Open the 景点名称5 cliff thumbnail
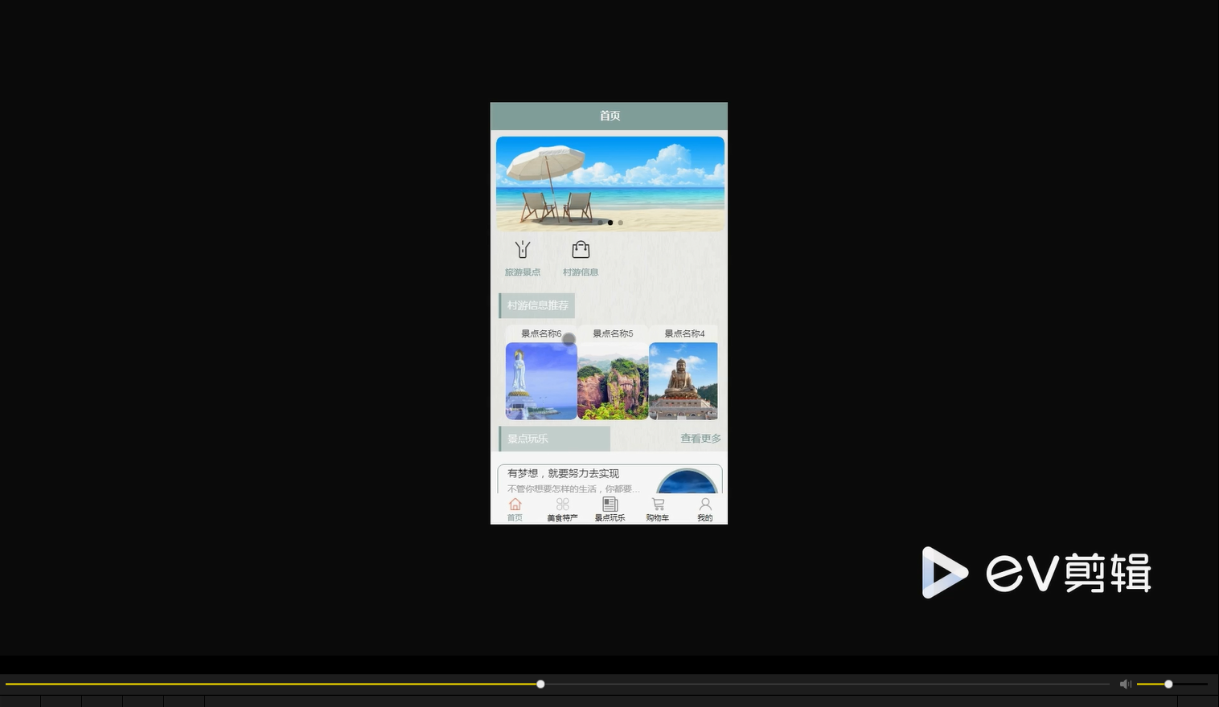Image resolution: width=1219 pixels, height=707 pixels. (x=613, y=381)
